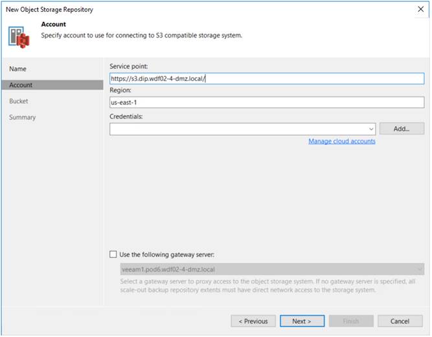
Task: Select the Summary wizard step
Action: 22,118
